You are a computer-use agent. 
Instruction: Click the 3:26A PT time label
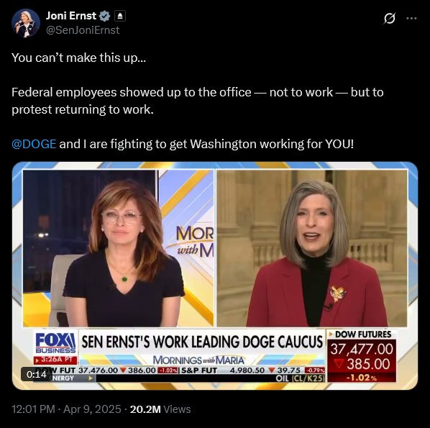[x=55, y=360]
